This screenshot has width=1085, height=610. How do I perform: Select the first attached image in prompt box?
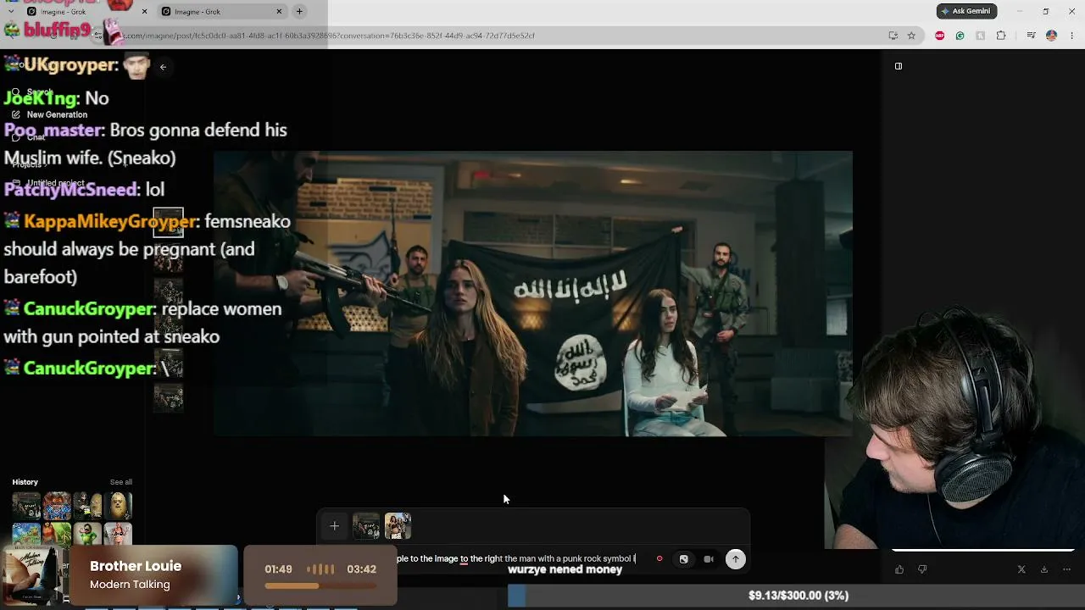[366, 526]
